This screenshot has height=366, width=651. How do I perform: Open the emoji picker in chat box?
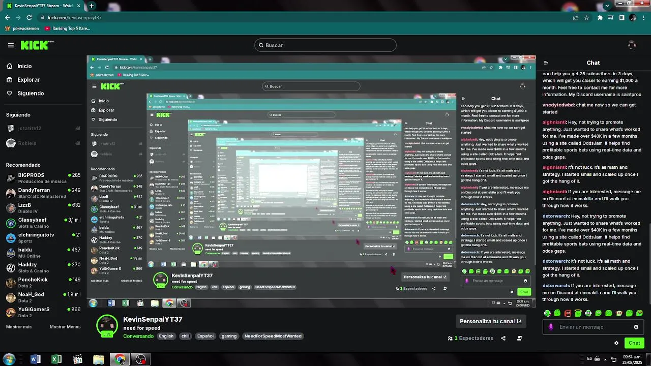[x=636, y=327]
